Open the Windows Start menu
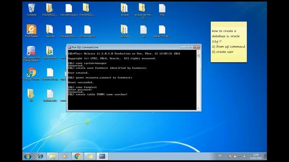Screen dimensions: 289x162 (28, 157)
